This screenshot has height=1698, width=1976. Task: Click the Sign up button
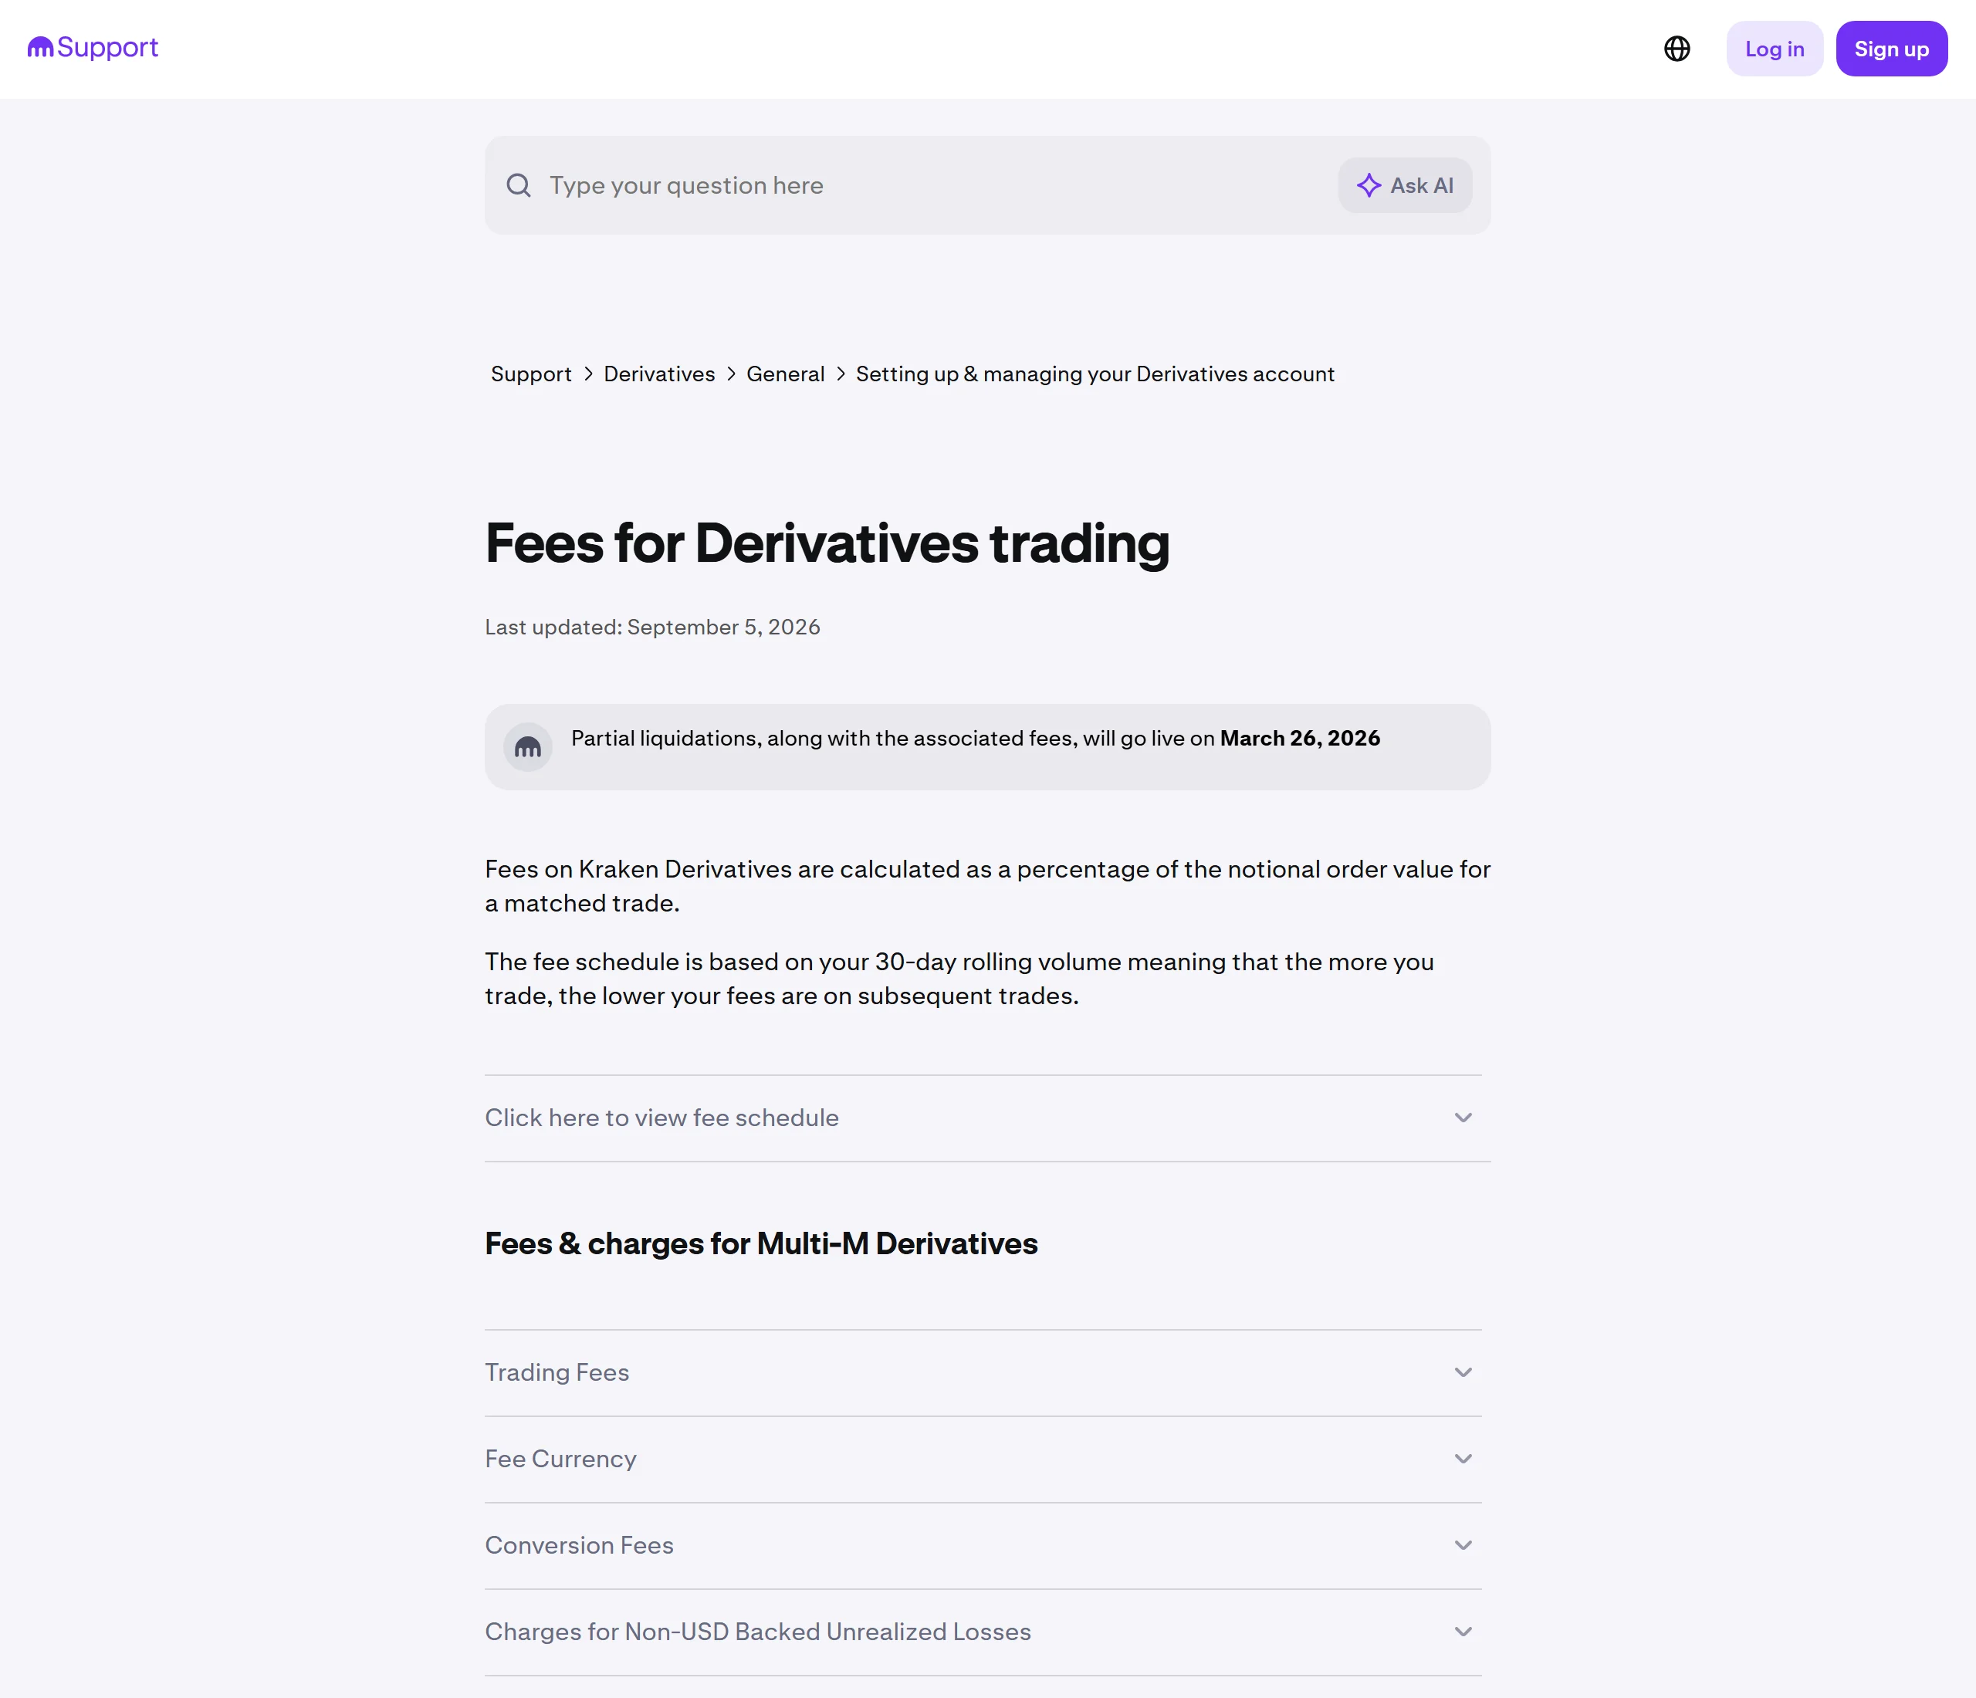pyautogui.click(x=1891, y=49)
